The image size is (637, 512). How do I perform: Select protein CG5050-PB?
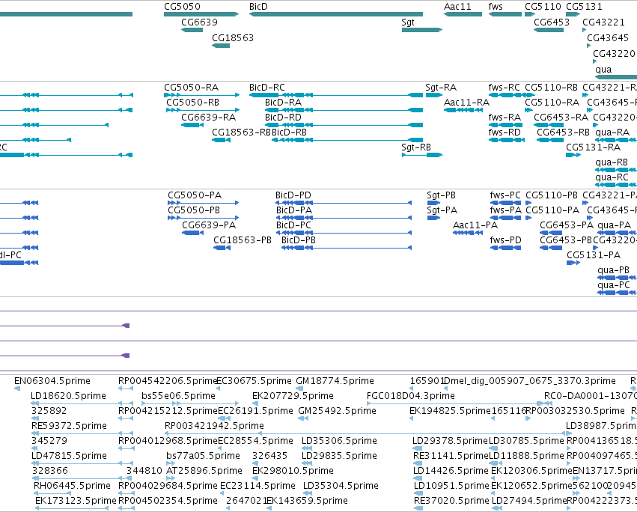[x=203, y=218]
